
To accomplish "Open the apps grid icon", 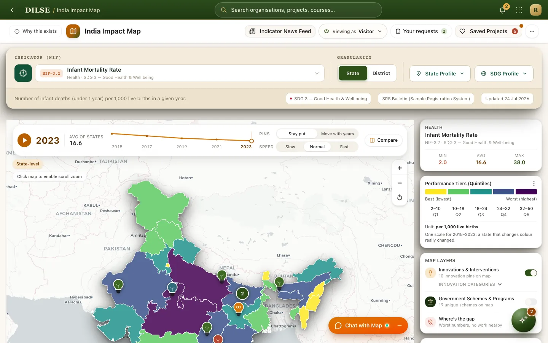I will pyautogui.click(x=519, y=10).
